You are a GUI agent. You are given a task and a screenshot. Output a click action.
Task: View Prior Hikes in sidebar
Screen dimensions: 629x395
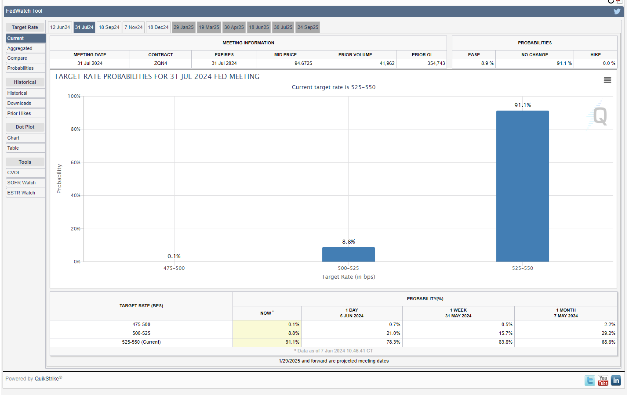(25, 114)
